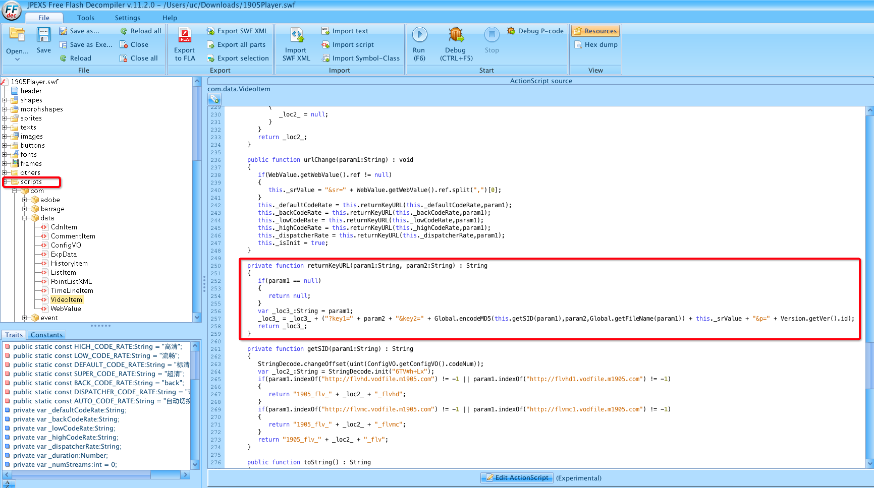Click code editor scroll-down arrow

pyautogui.click(x=869, y=463)
